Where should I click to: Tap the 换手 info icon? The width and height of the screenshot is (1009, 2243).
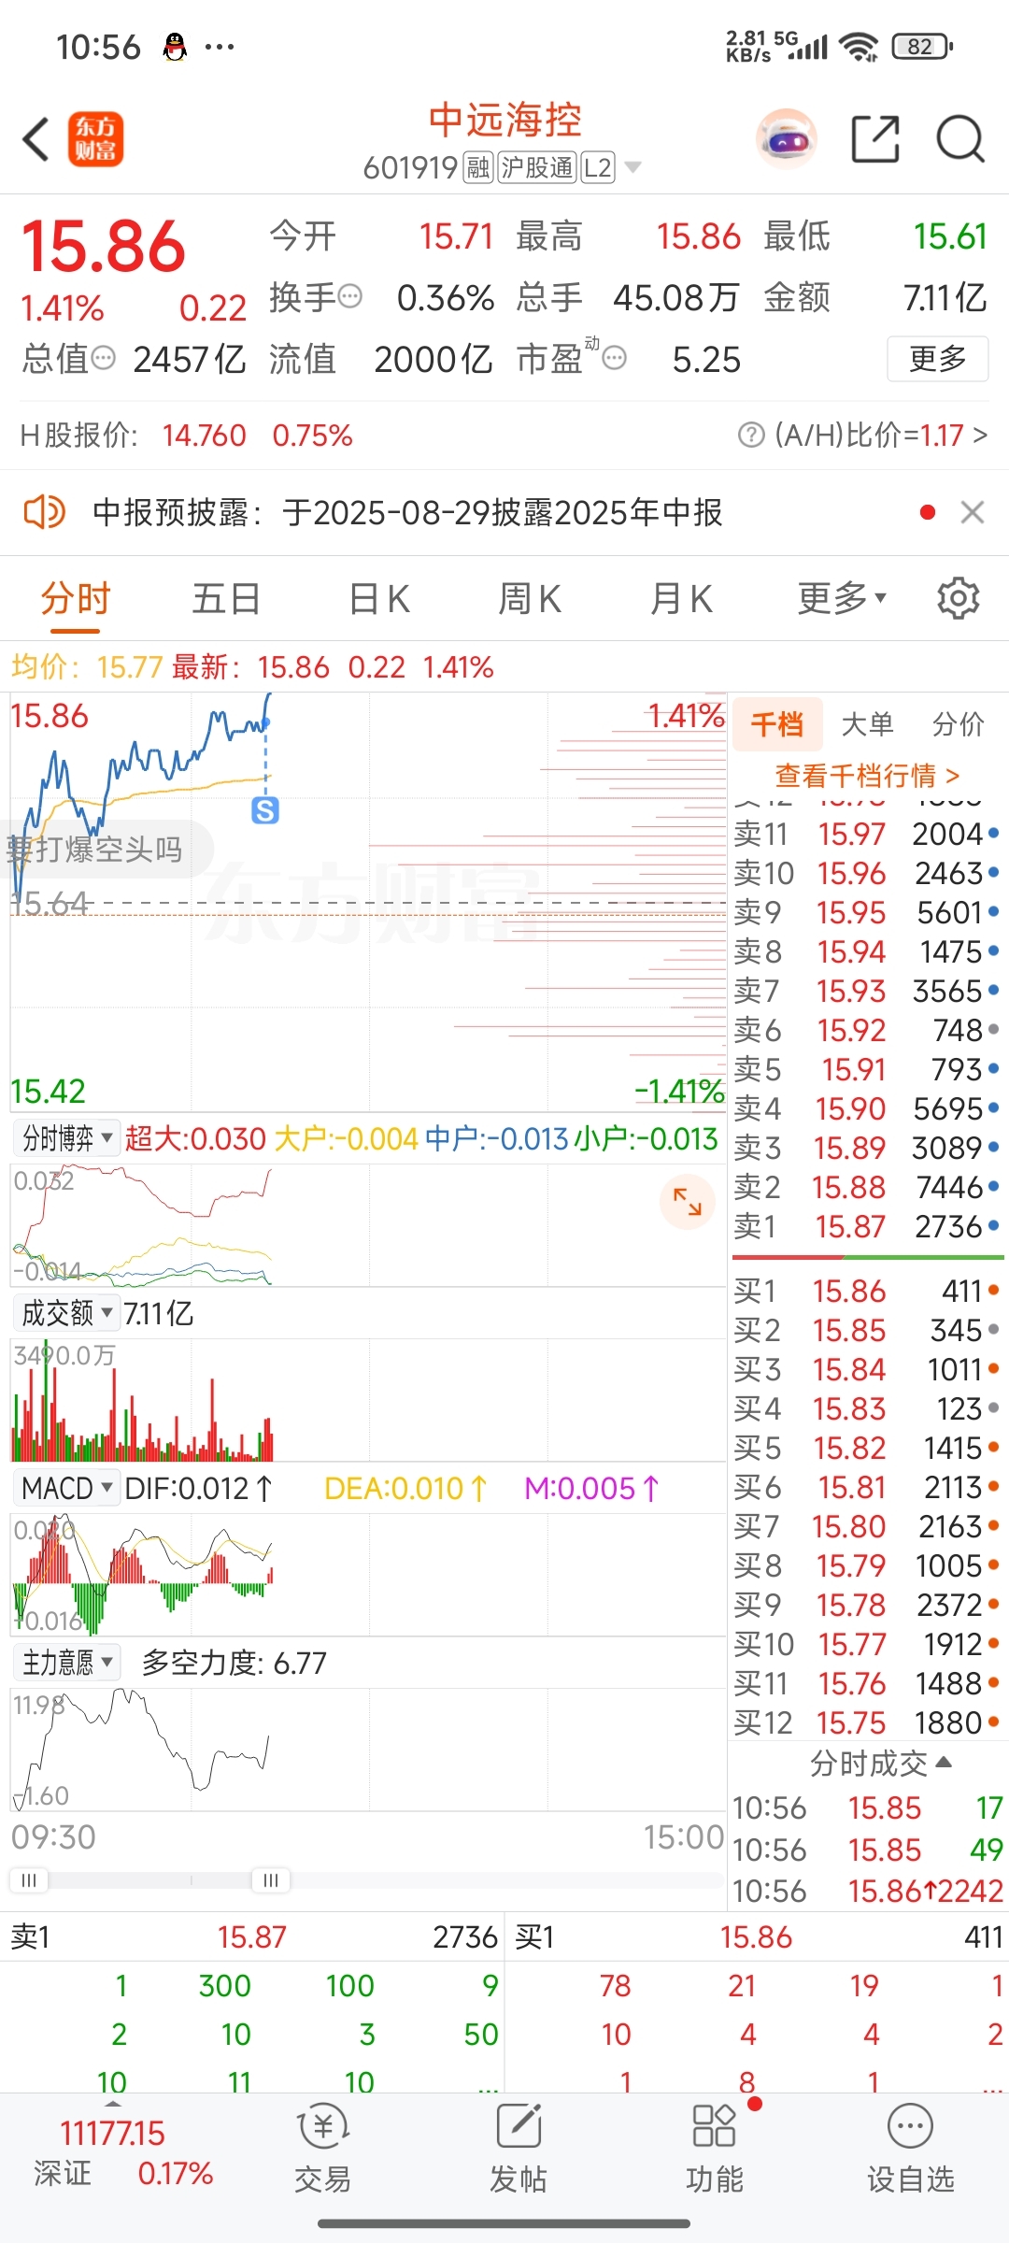click(x=349, y=297)
